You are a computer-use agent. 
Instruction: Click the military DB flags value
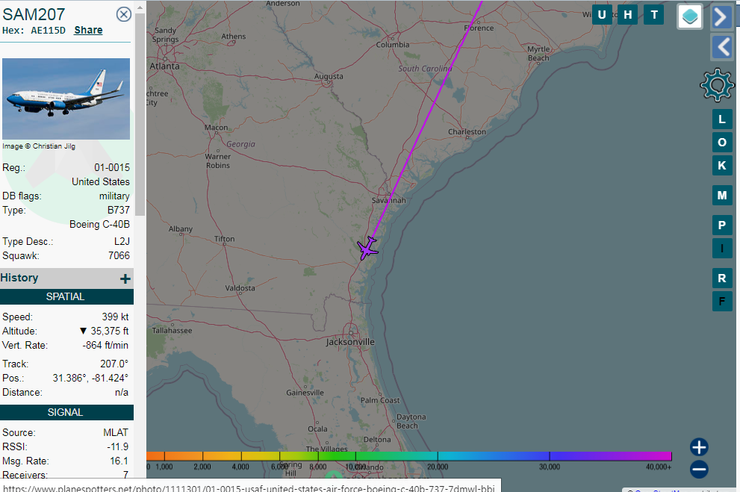114,196
